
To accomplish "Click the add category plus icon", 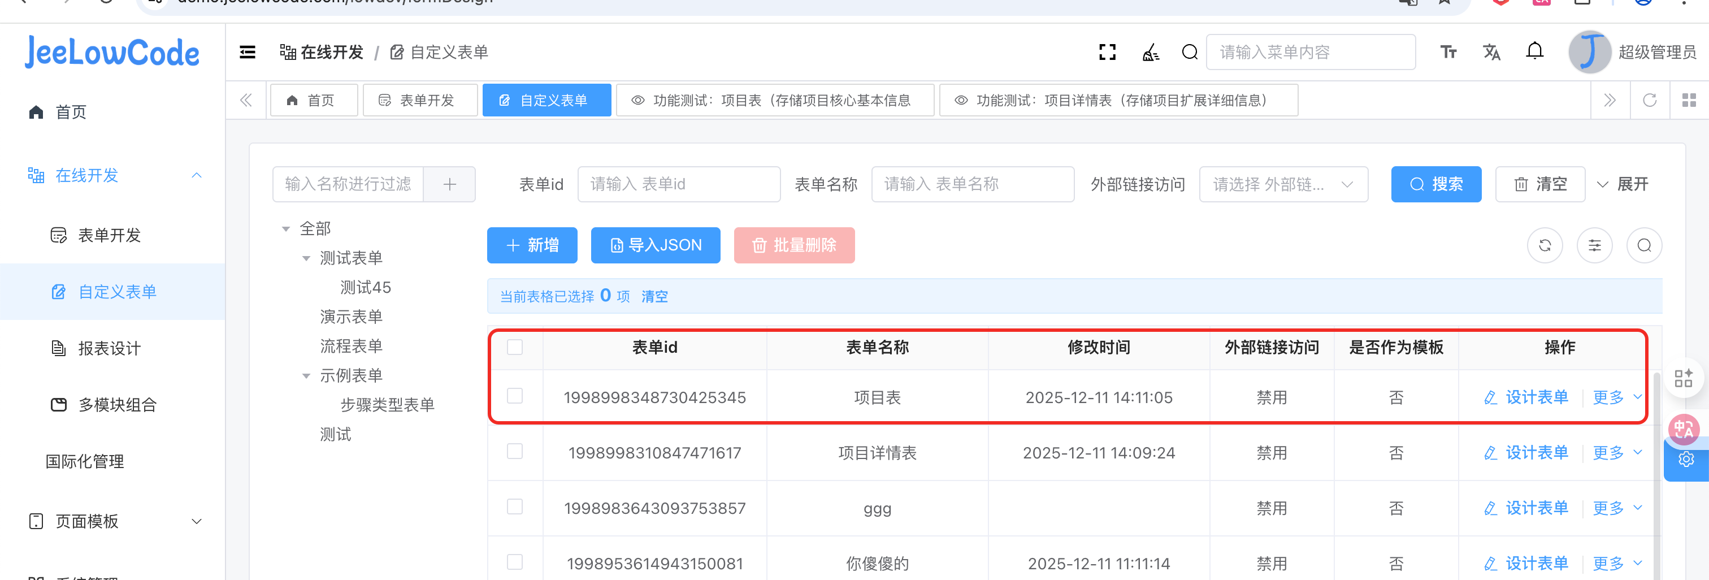I will [x=449, y=184].
